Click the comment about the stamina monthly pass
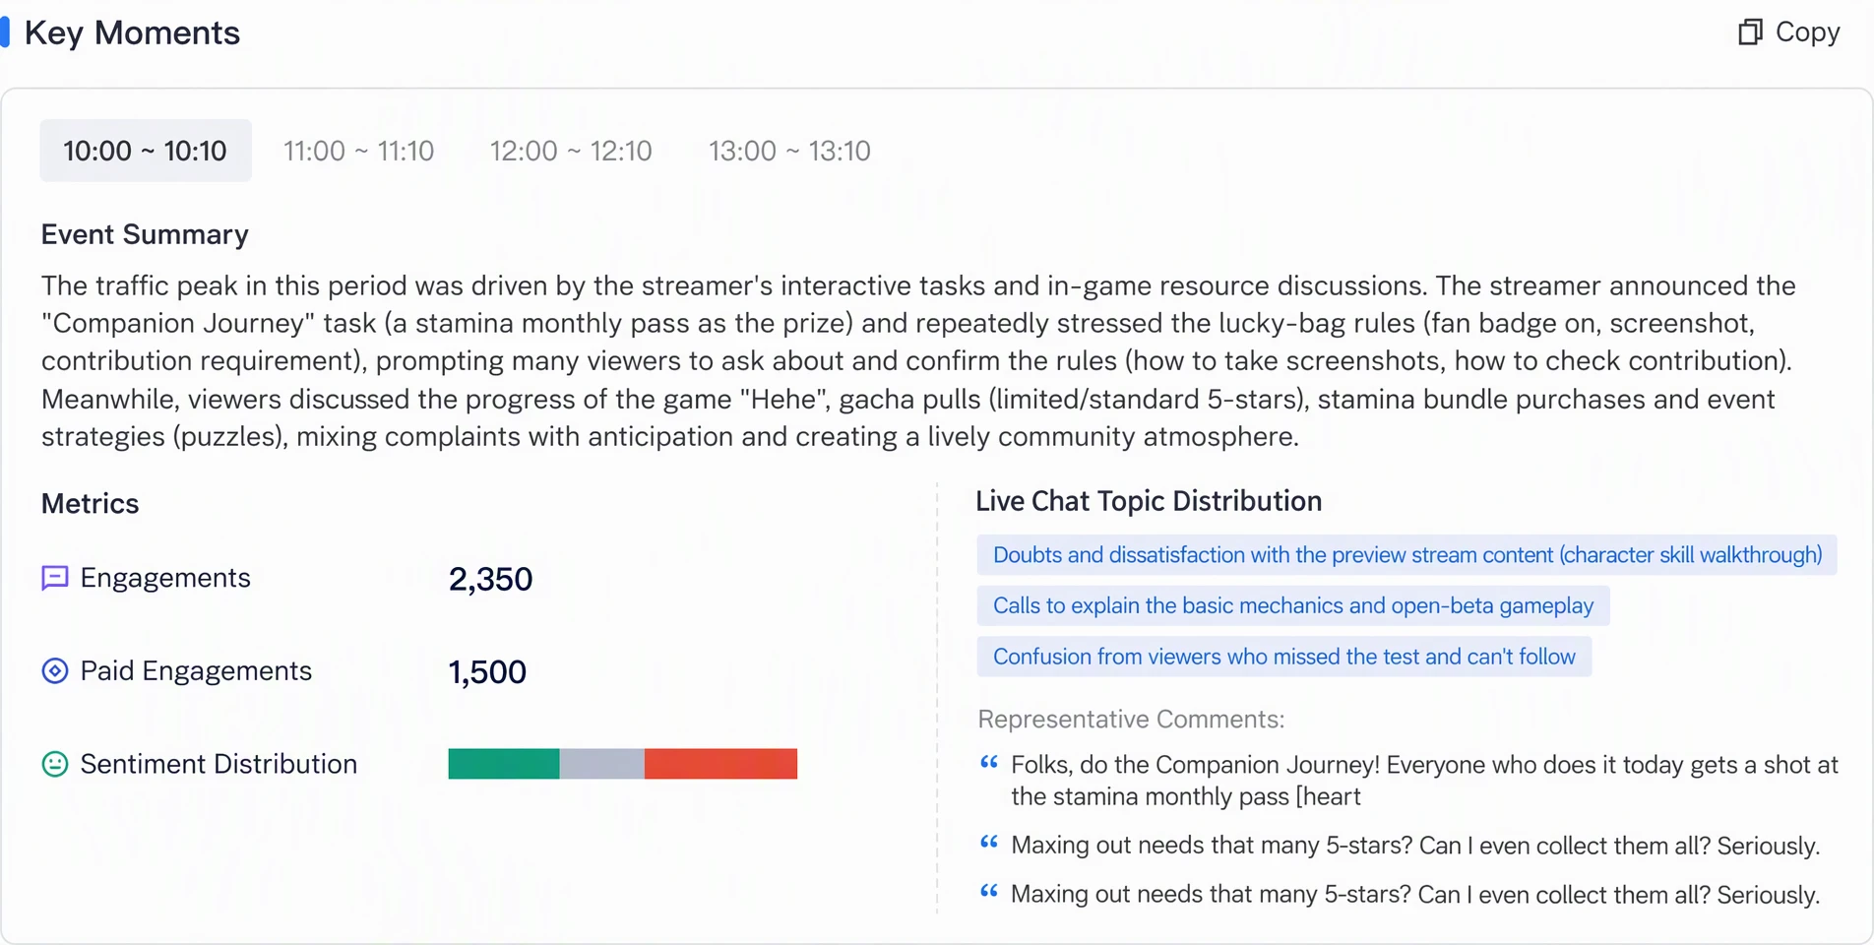Screen dimensions: 1874x945 coord(1424,781)
